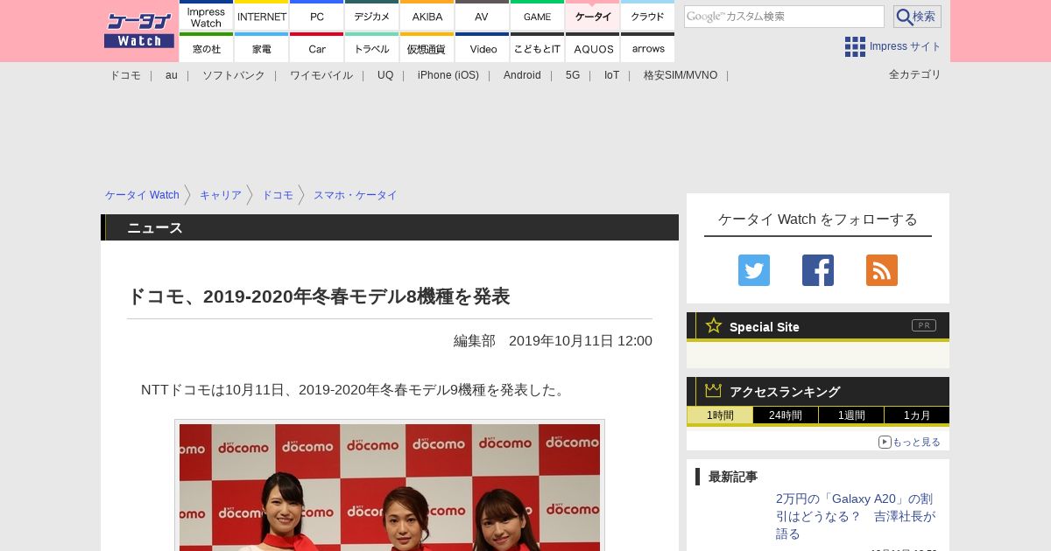The image size is (1051, 551).
Task: Click the スマホ・ケータイ breadcrumb link
Action: [356, 195]
